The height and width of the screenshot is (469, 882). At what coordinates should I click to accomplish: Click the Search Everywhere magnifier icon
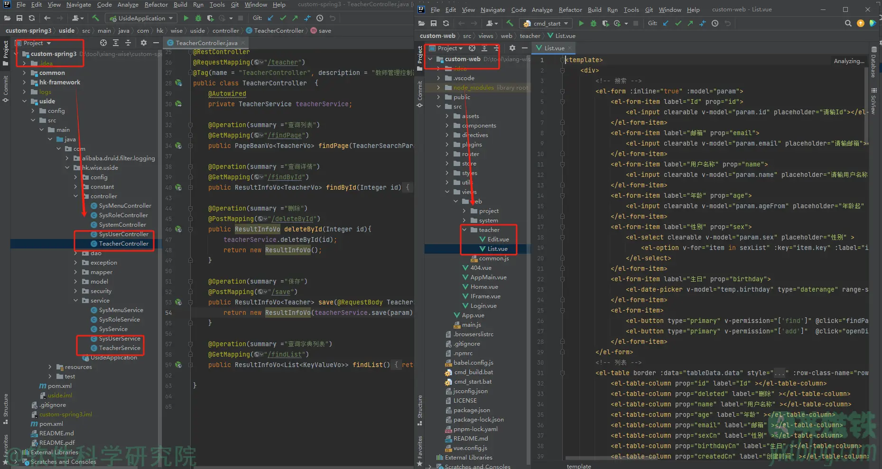click(848, 23)
